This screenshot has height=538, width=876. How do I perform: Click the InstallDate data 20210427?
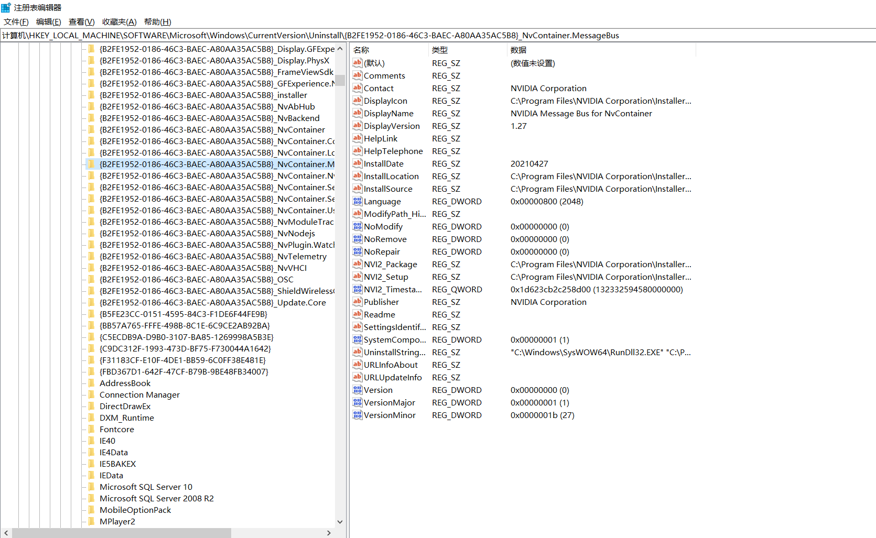pyautogui.click(x=529, y=163)
